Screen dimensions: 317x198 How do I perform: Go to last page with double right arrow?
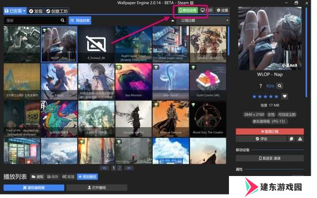[x=129, y=168]
